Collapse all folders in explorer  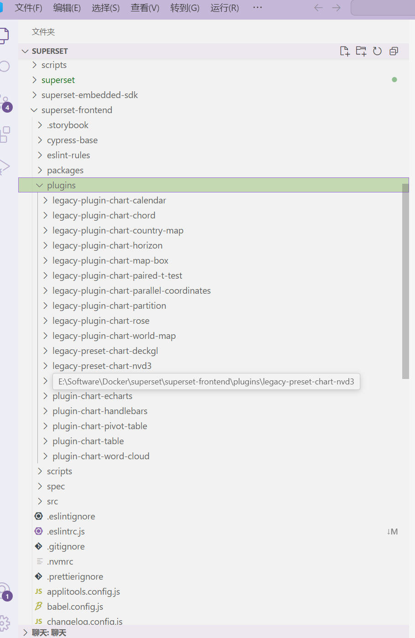(394, 51)
